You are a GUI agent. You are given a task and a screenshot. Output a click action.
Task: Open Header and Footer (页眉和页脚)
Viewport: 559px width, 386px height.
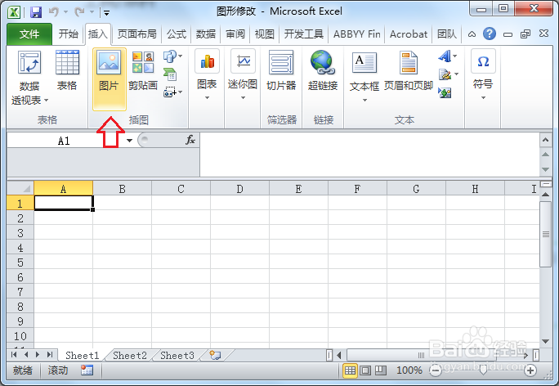(x=409, y=70)
